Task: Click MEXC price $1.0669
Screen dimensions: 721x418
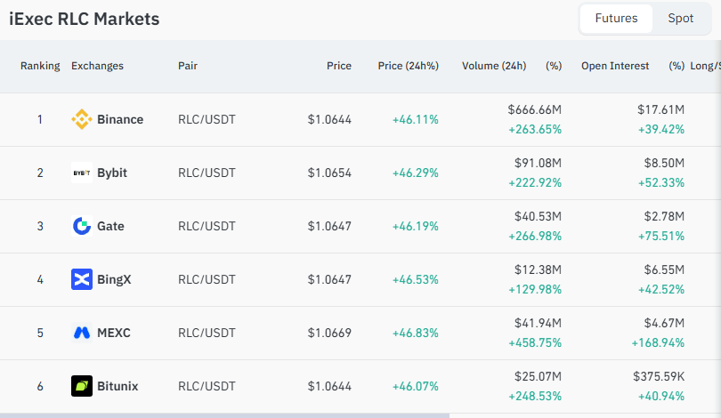Action: [x=329, y=333]
